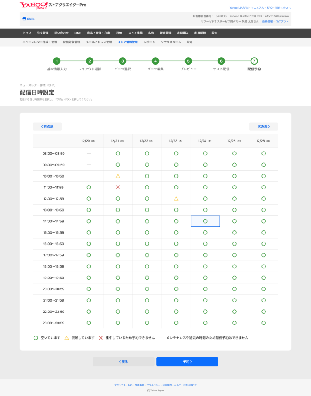Screen dimensions: 311x396
Task: Switch to the 配信対象管理 tab
Action: 71,42
